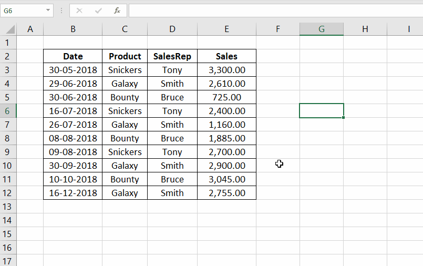This screenshot has height=266, width=423.
Task: Click the Galaxy cell in row 12
Action: click(x=125, y=193)
